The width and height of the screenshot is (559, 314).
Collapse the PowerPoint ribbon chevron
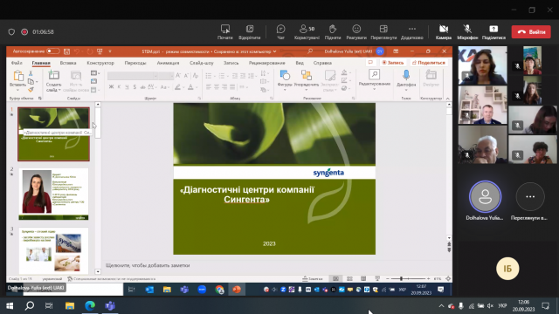[x=448, y=99]
